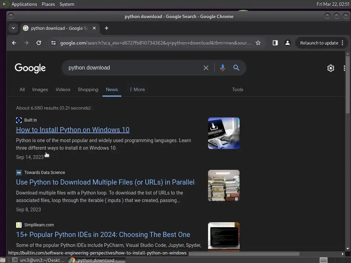This screenshot has height=263, width=351.
Task: Bookmark this page with the star icon
Action: click(x=258, y=43)
